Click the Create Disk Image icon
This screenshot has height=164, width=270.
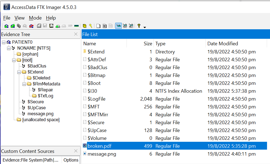pos(39,26)
